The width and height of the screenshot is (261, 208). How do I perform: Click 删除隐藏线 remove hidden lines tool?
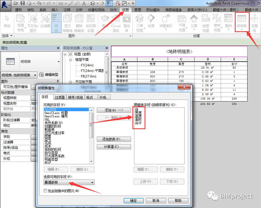[x=79, y=23]
